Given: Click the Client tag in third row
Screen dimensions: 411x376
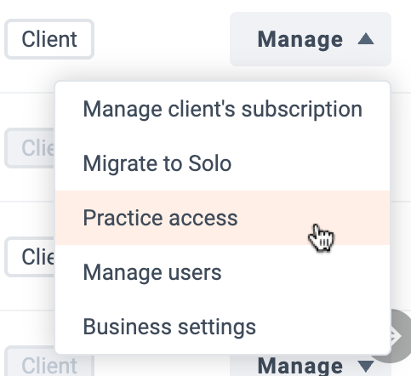Looking at the screenshot, I should tap(30, 257).
